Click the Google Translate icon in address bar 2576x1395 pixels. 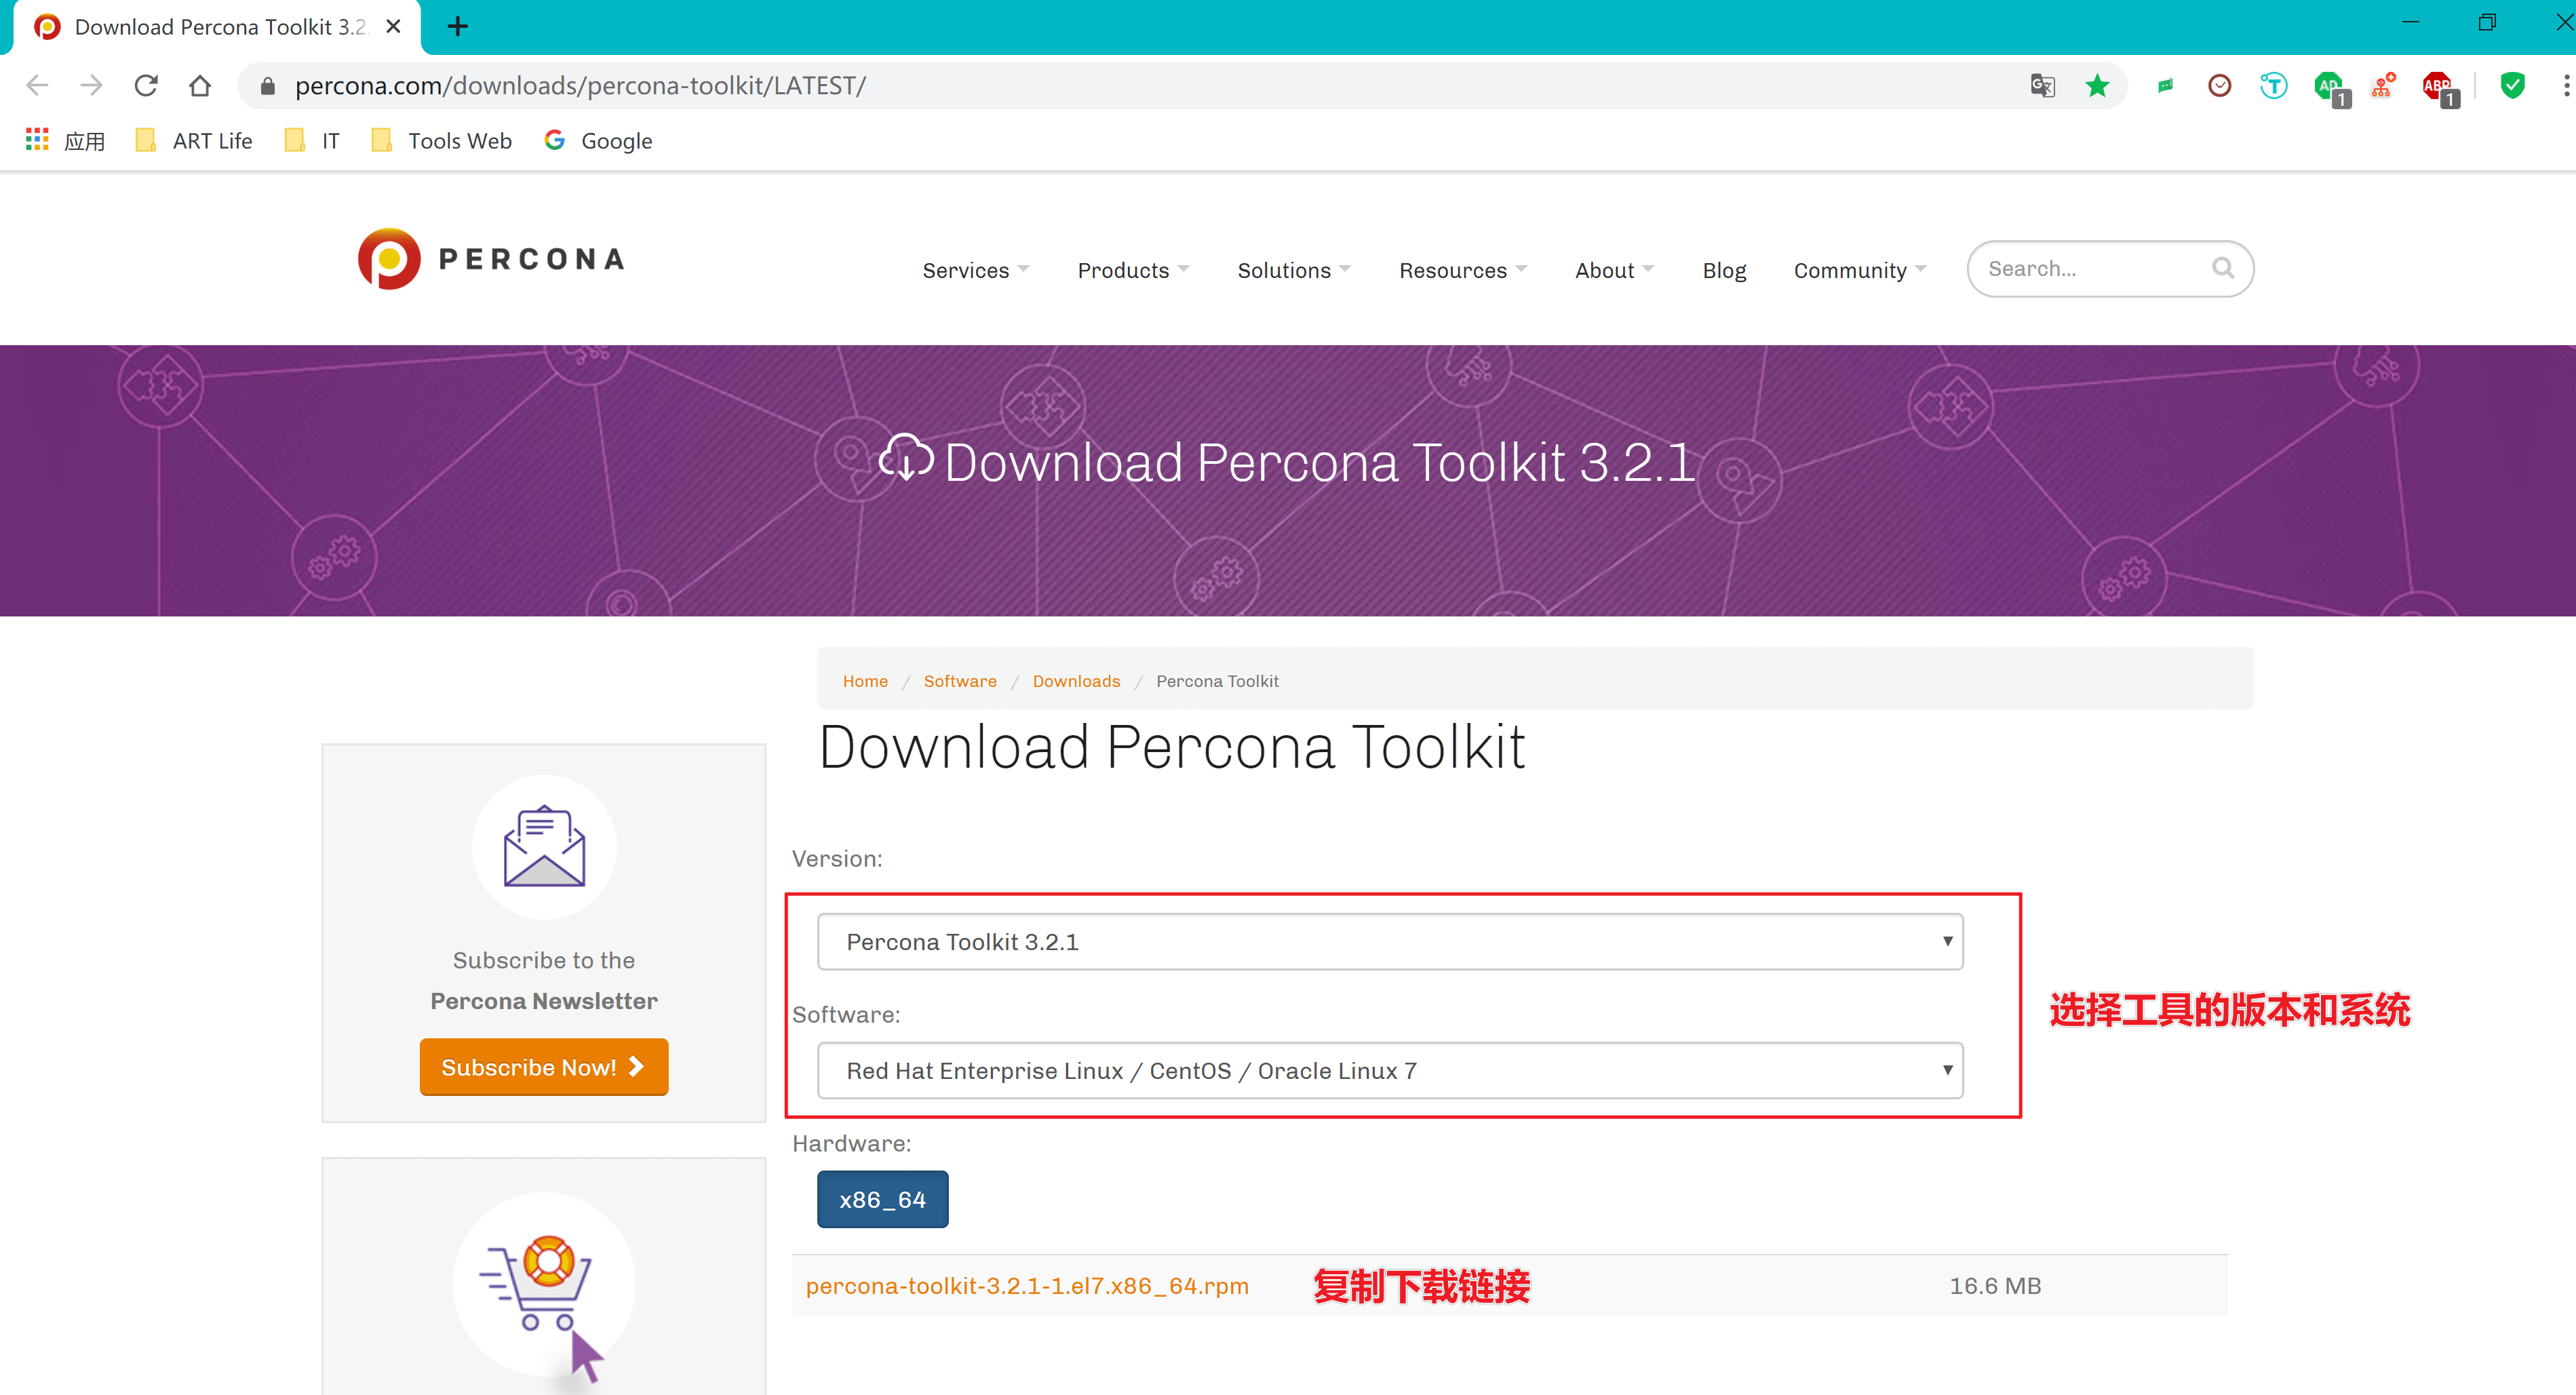tap(2042, 86)
